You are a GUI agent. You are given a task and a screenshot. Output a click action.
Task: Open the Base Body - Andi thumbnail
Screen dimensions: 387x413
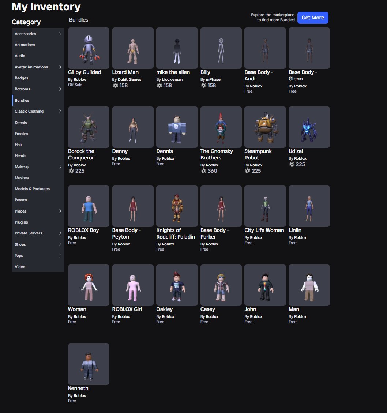click(265, 48)
